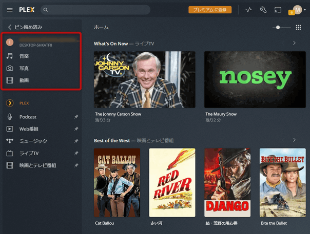Click the 赤い河 title text
310x234 pixels.
point(157,223)
